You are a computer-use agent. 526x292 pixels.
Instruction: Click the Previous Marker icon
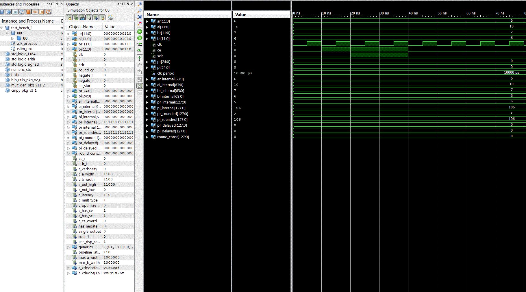(140, 65)
